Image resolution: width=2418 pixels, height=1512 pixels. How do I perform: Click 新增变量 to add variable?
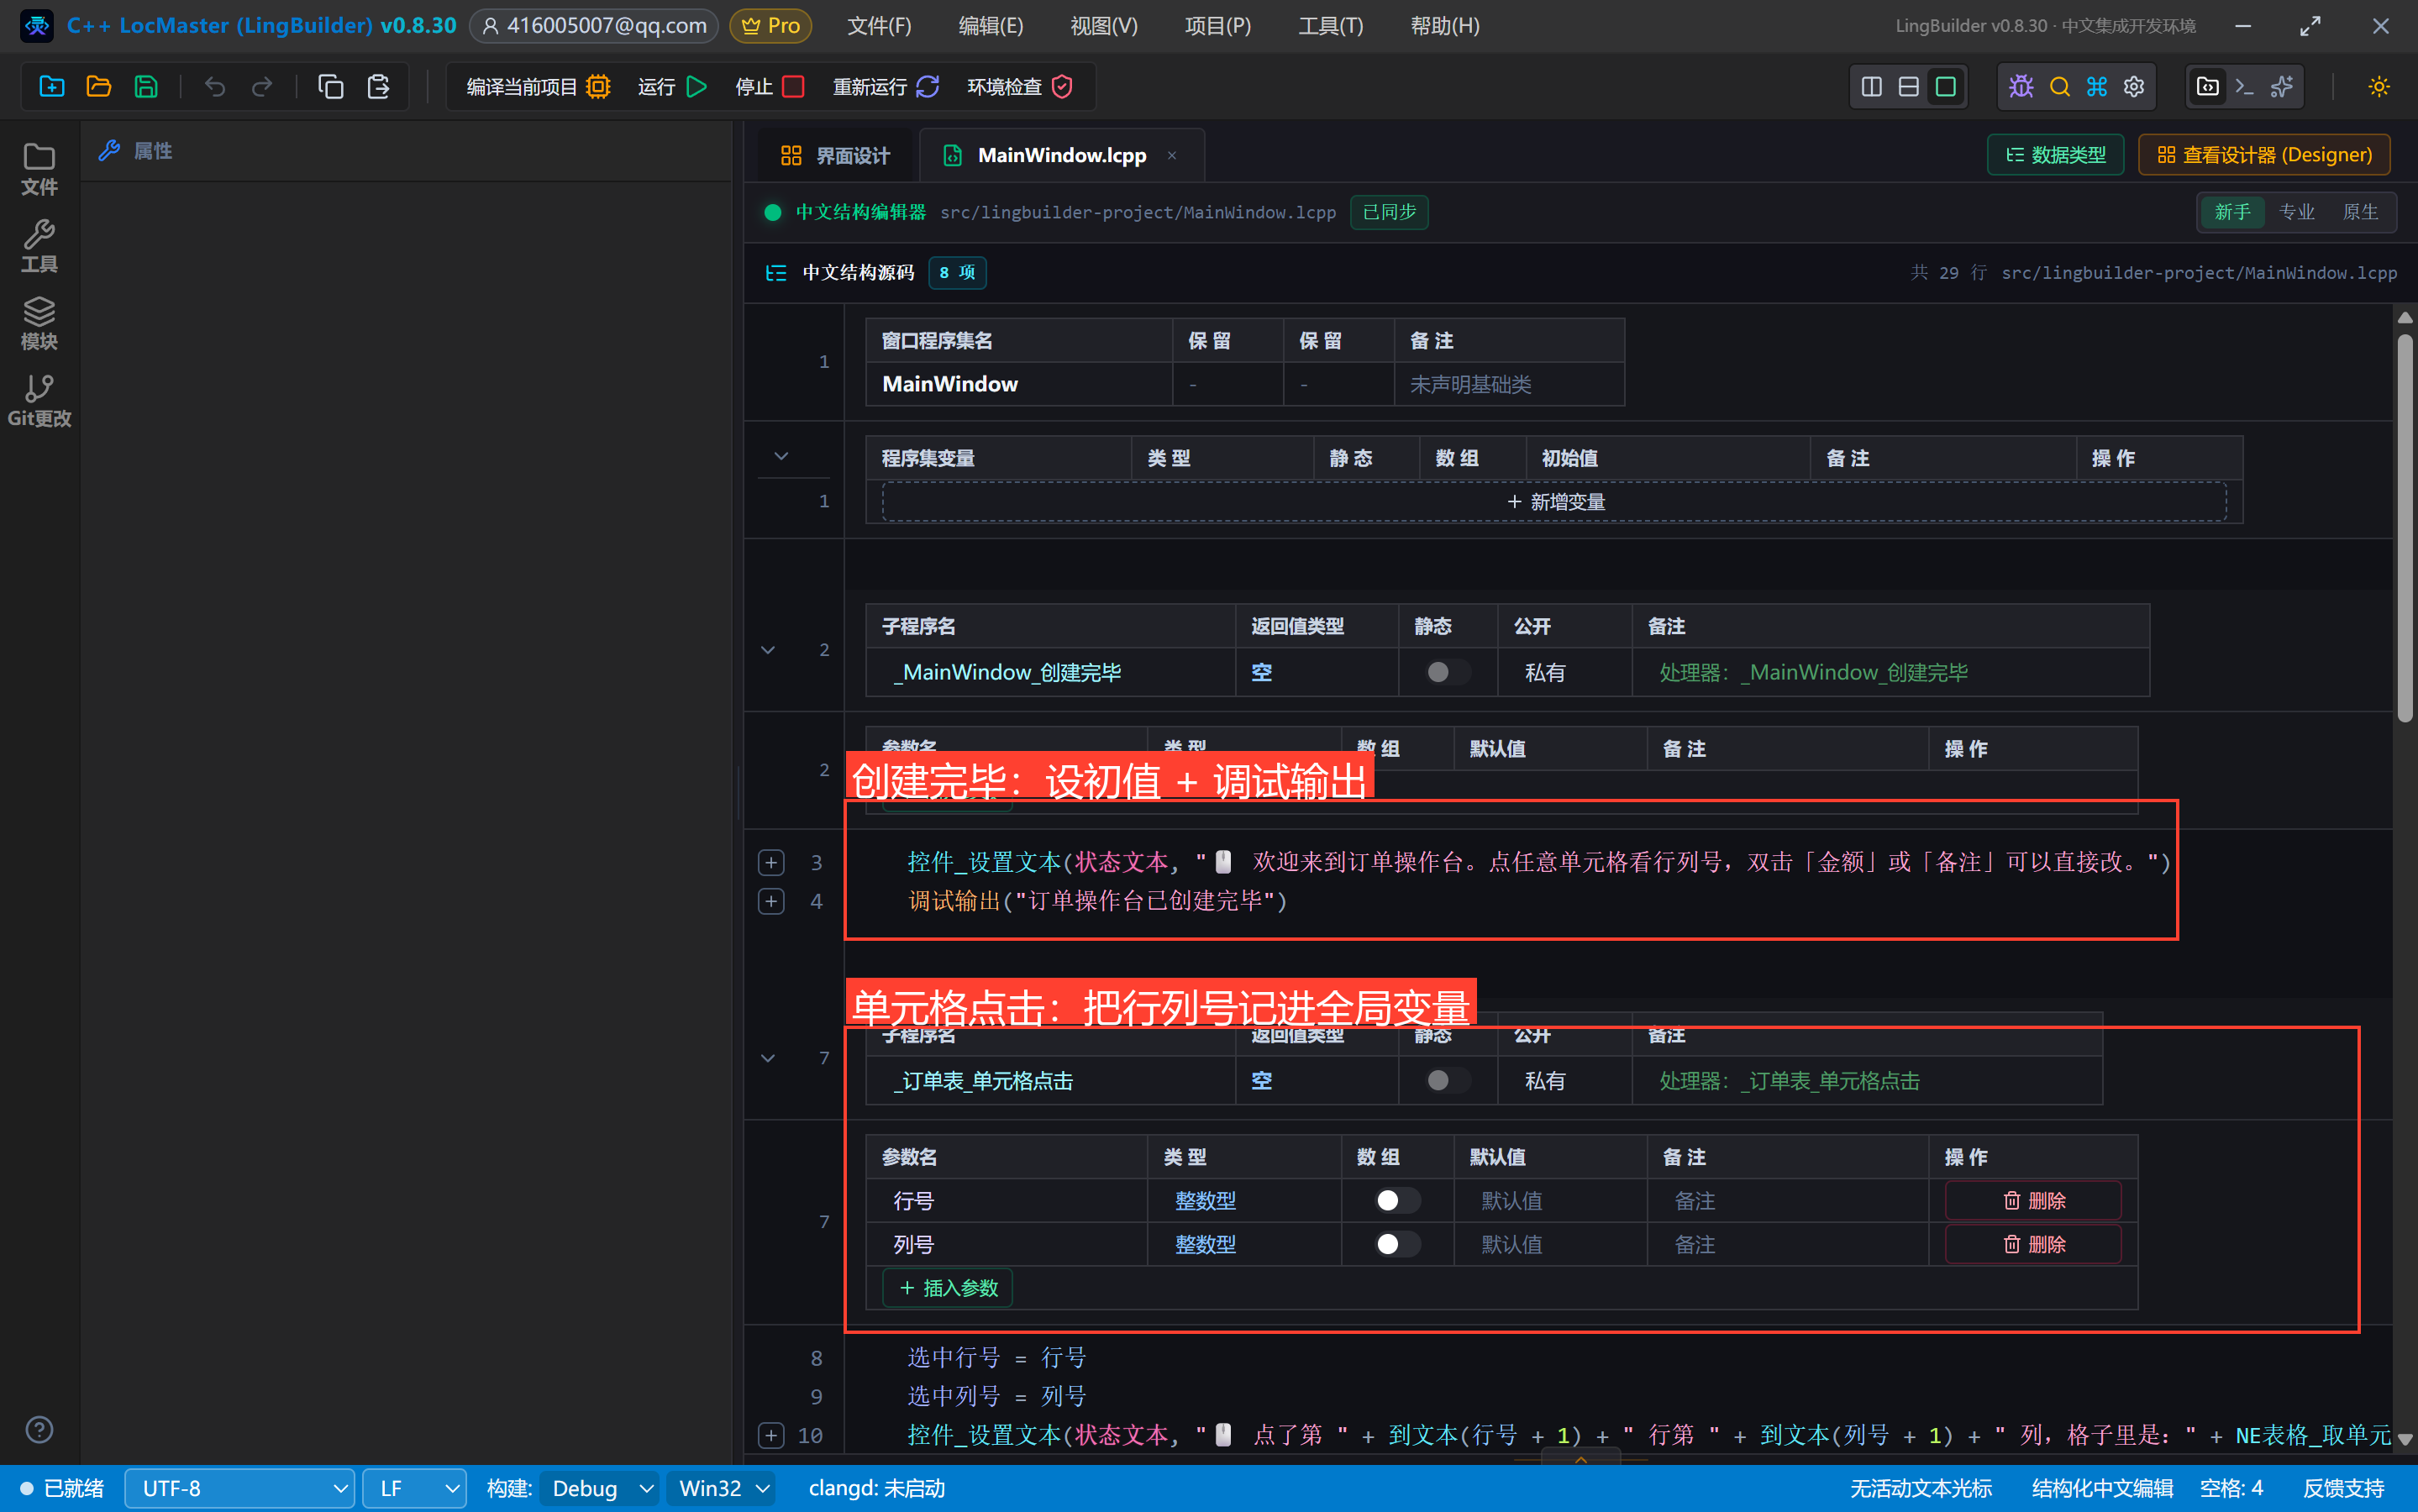point(1554,501)
